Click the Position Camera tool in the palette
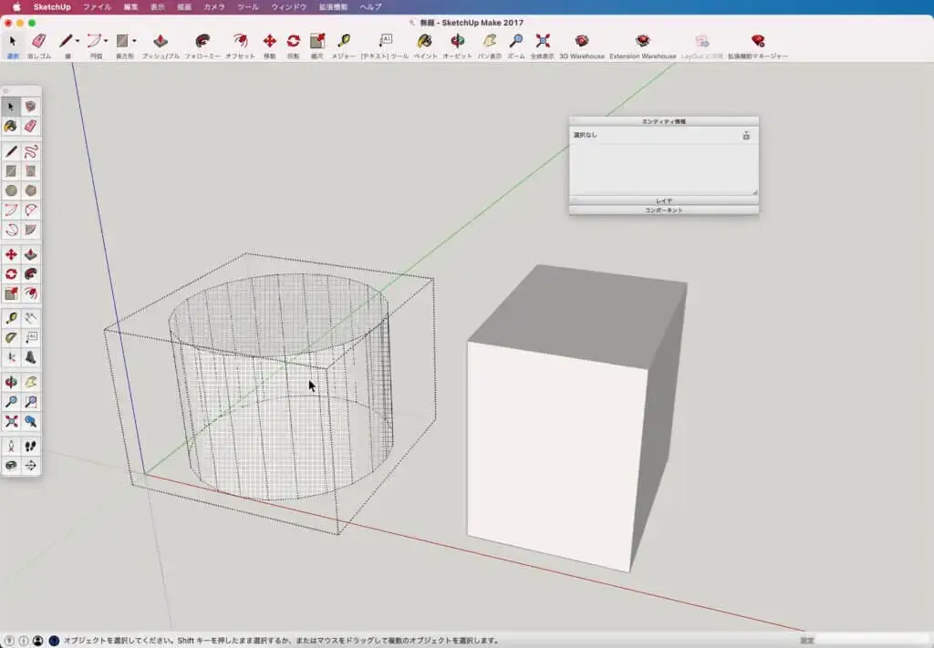The image size is (934, 648). (x=11, y=446)
